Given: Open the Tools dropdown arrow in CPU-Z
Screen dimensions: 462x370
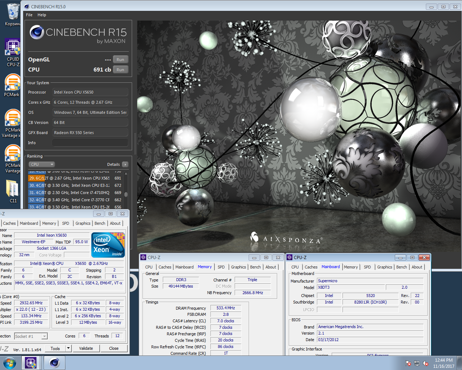Looking at the screenshot, I should [68, 348].
